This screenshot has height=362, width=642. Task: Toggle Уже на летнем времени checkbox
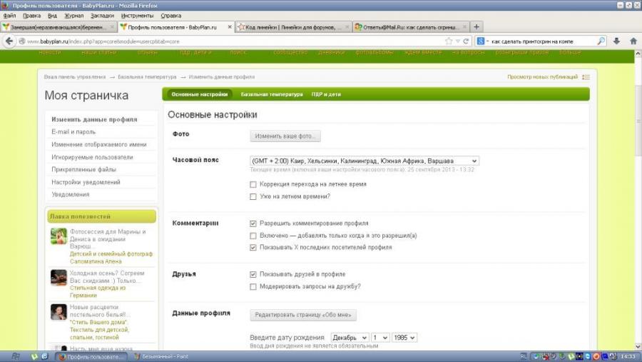click(x=253, y=197)
